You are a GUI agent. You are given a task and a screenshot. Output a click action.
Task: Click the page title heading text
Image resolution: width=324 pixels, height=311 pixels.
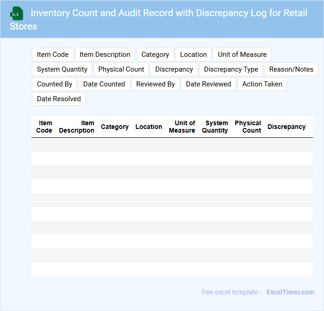coord(168,13)
